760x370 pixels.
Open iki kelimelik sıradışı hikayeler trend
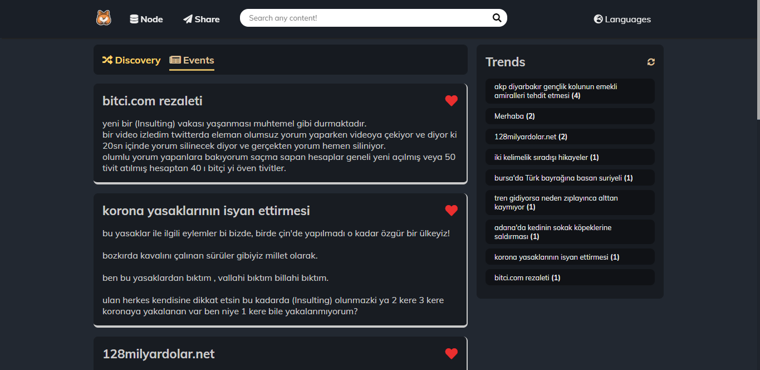coord(546,157)
